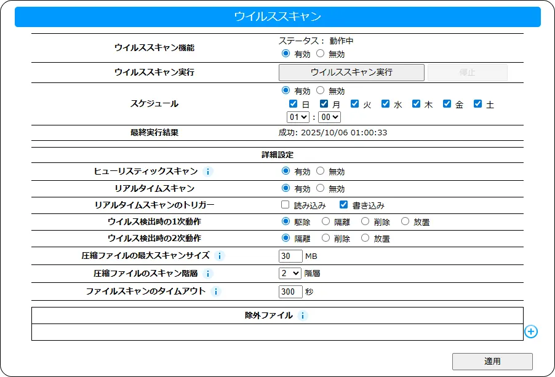Viewport: 555px width, 377px height.
Task: Click the max scan size MB field
Action: [290, 256]
